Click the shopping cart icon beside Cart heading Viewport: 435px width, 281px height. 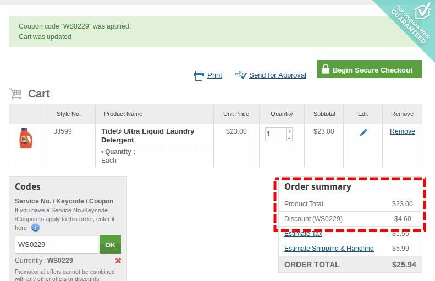(15, 93)
